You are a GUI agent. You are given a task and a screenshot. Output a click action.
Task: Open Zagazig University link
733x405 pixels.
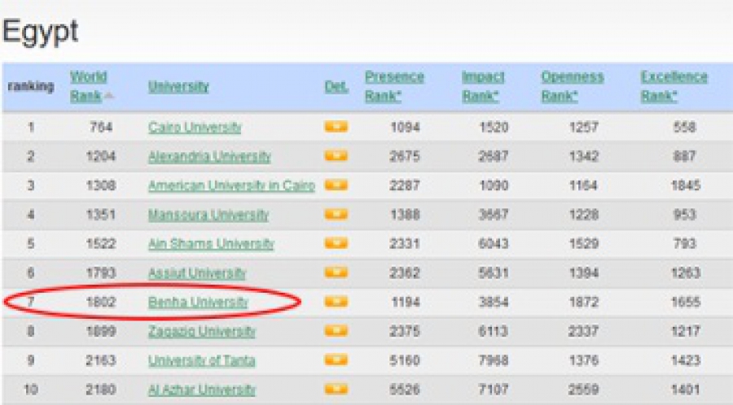pos(201,331)
